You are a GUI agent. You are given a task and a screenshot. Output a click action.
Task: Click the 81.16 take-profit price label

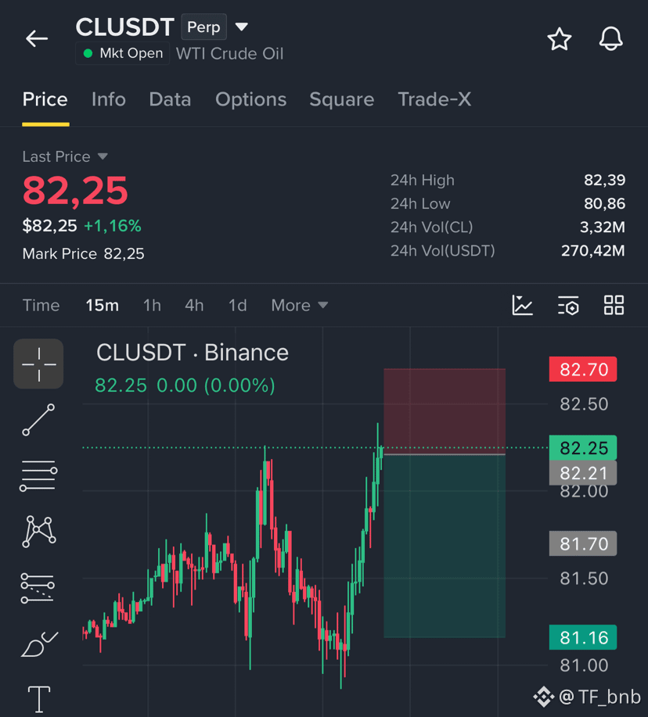583,637
